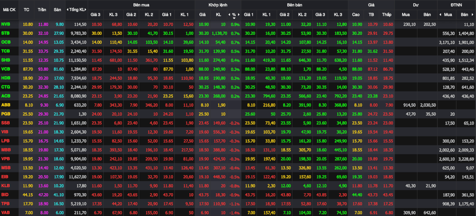Click the left arrow beside Tổng KL header

(67, 9)
